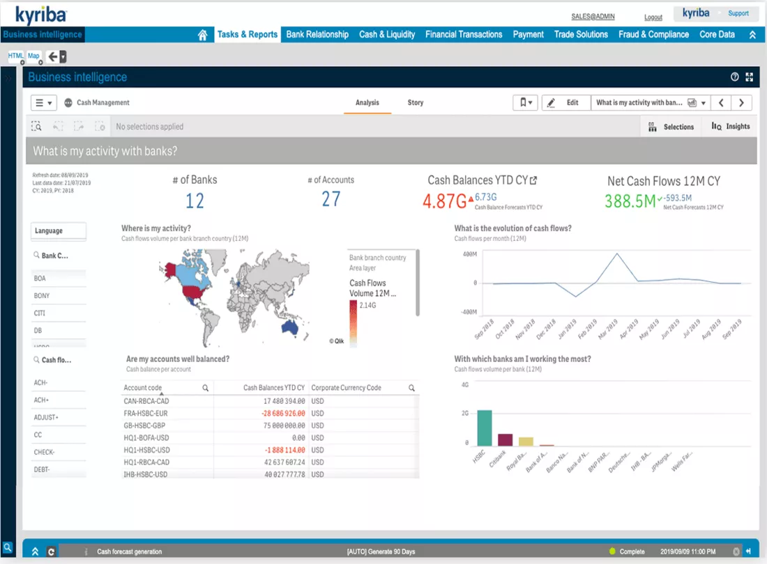The height and width of the screenshot is (564, 767).
Task: Go to the Home icon in navigation bar
Action: pos(202,35)
